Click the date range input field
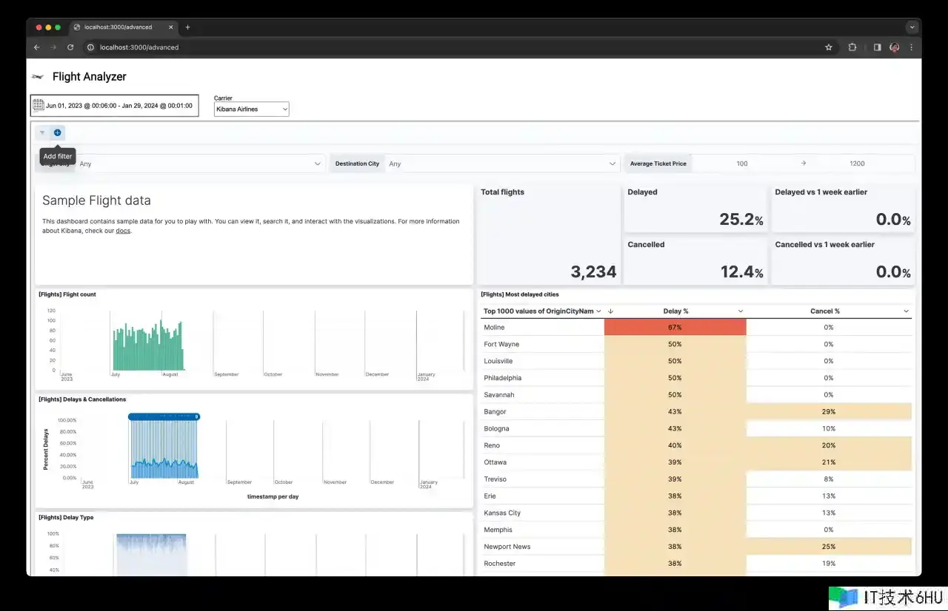 click(119, 106)
